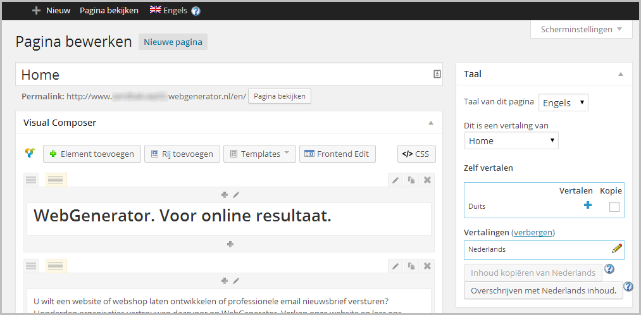This screenshot has width=641, height=315.
Task: Expand the Templates dropdown button
Action: pos(259,154)
